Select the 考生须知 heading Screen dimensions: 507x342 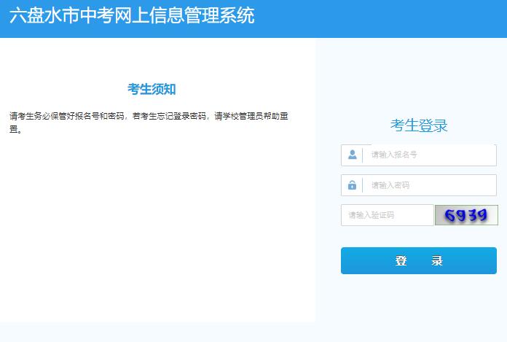click(152, 89)
